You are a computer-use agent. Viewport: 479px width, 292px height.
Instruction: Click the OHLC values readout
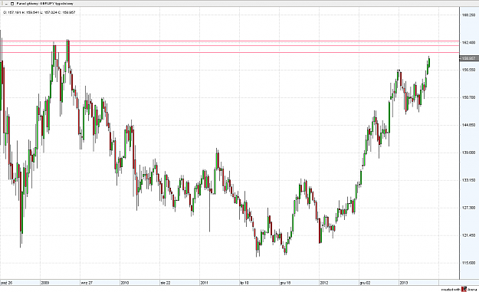click(x=39, y=12)
